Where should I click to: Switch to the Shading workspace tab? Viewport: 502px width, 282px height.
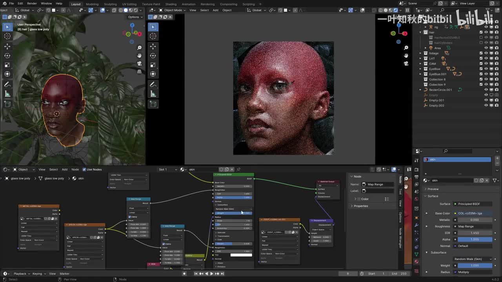[x=171, y=4]
